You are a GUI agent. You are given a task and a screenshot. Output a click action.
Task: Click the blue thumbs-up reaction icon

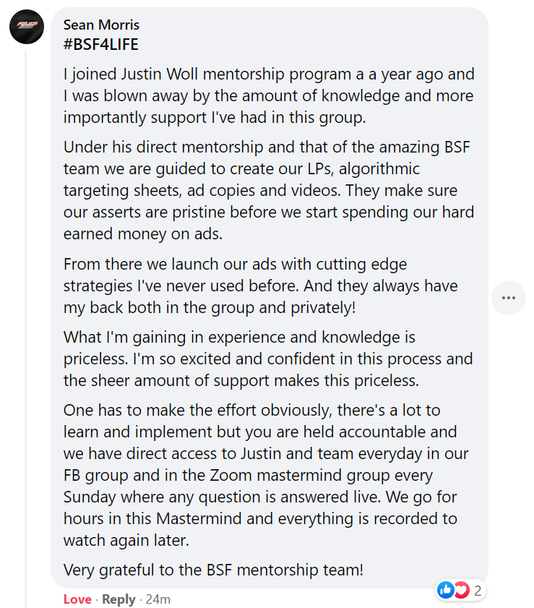(446, 590)
